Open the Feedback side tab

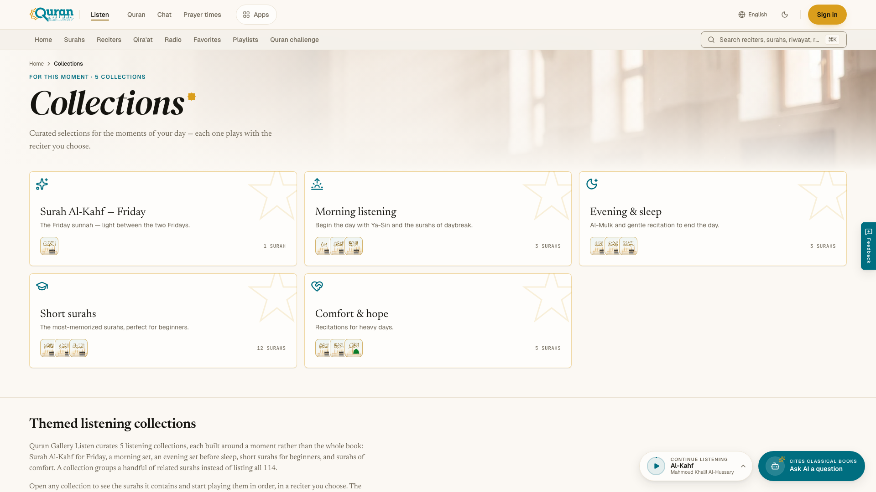coord(868,246)
